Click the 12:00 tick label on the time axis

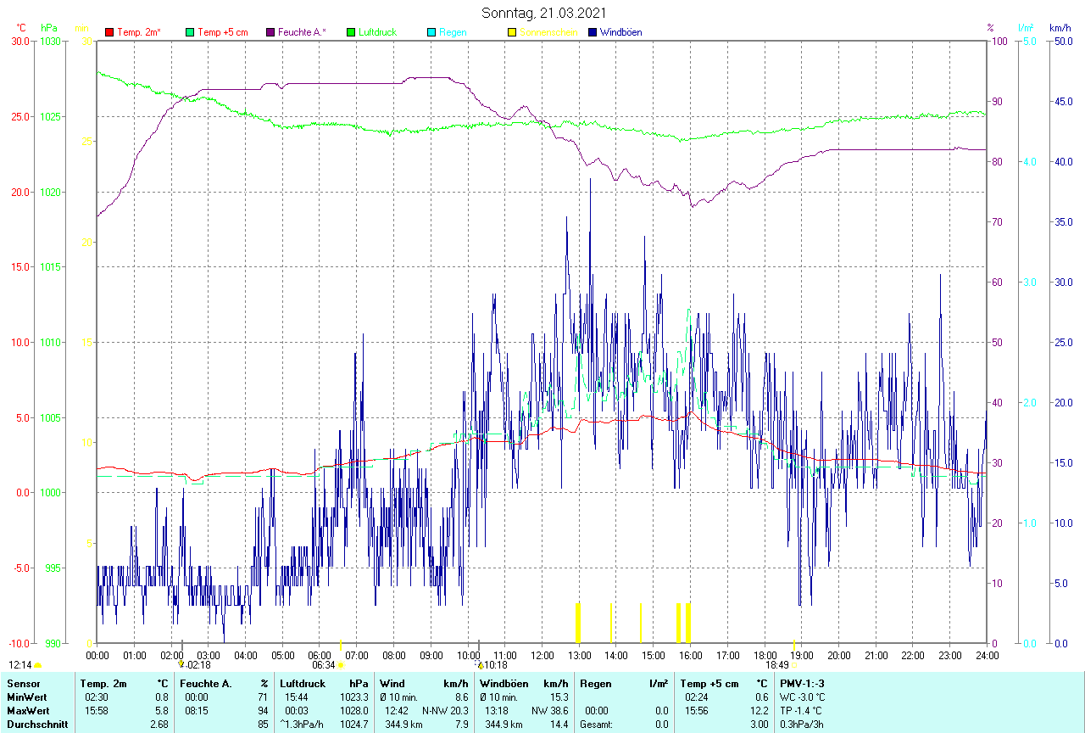(x=542, y=655)
